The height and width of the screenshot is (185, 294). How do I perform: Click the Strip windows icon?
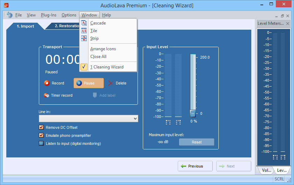pyautogui.click(x=84, y=38)
